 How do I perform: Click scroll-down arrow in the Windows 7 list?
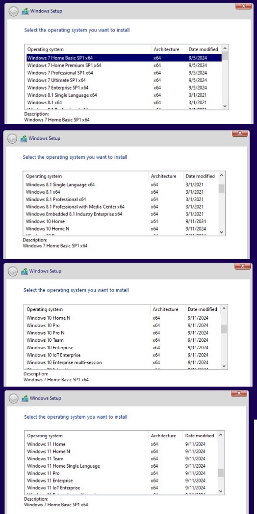225,106
